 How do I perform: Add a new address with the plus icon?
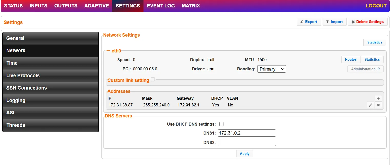coord(378,98)
